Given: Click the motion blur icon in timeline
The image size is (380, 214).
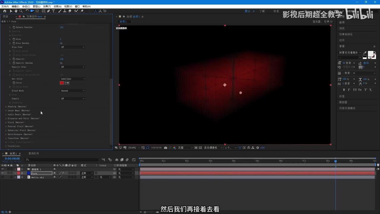Looking at the screenshot, I should coord(127,160).
